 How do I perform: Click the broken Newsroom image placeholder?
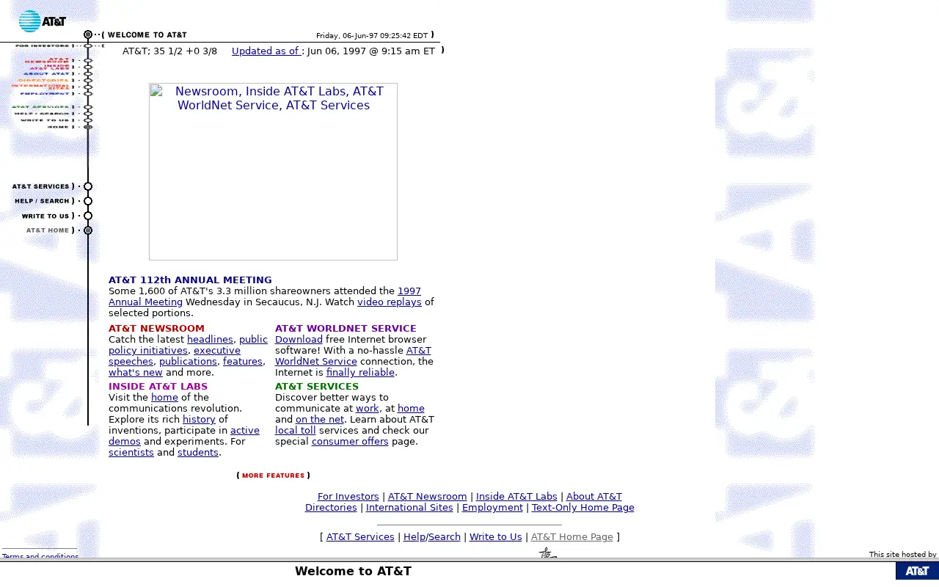click(x=273, y=172)
